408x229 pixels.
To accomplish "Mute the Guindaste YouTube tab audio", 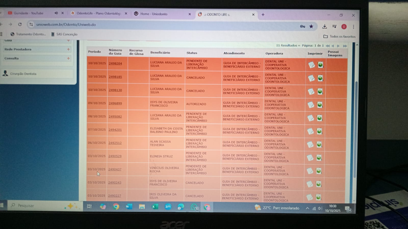I will [56, 13].
